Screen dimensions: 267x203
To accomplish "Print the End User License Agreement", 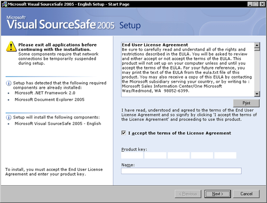I will (246, 103).
